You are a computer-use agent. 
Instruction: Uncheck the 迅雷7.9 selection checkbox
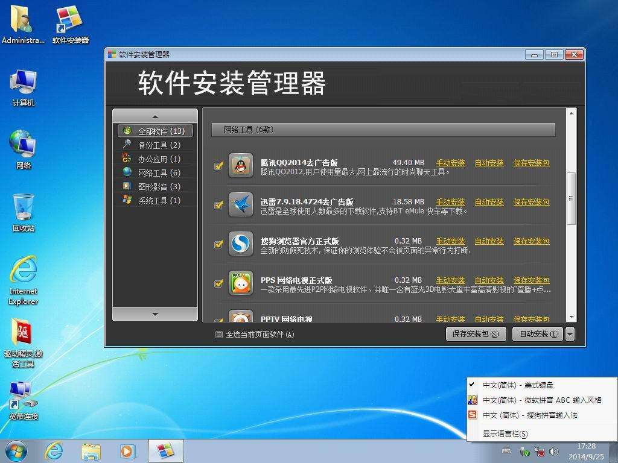tap(218, 206)
